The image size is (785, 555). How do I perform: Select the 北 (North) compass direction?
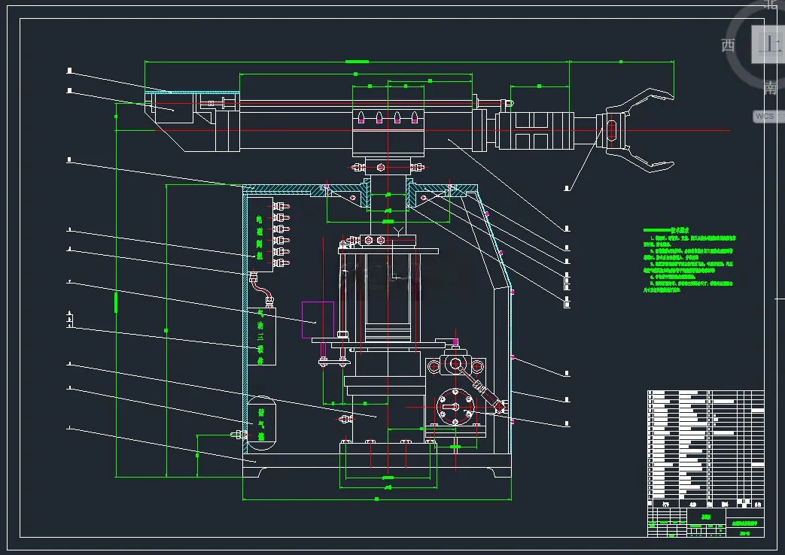click(771, 4)
